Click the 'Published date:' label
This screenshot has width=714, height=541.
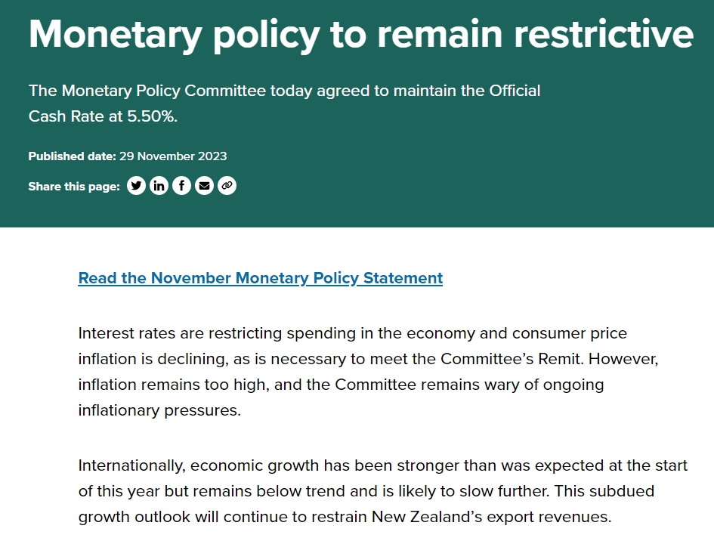(72, 156)
